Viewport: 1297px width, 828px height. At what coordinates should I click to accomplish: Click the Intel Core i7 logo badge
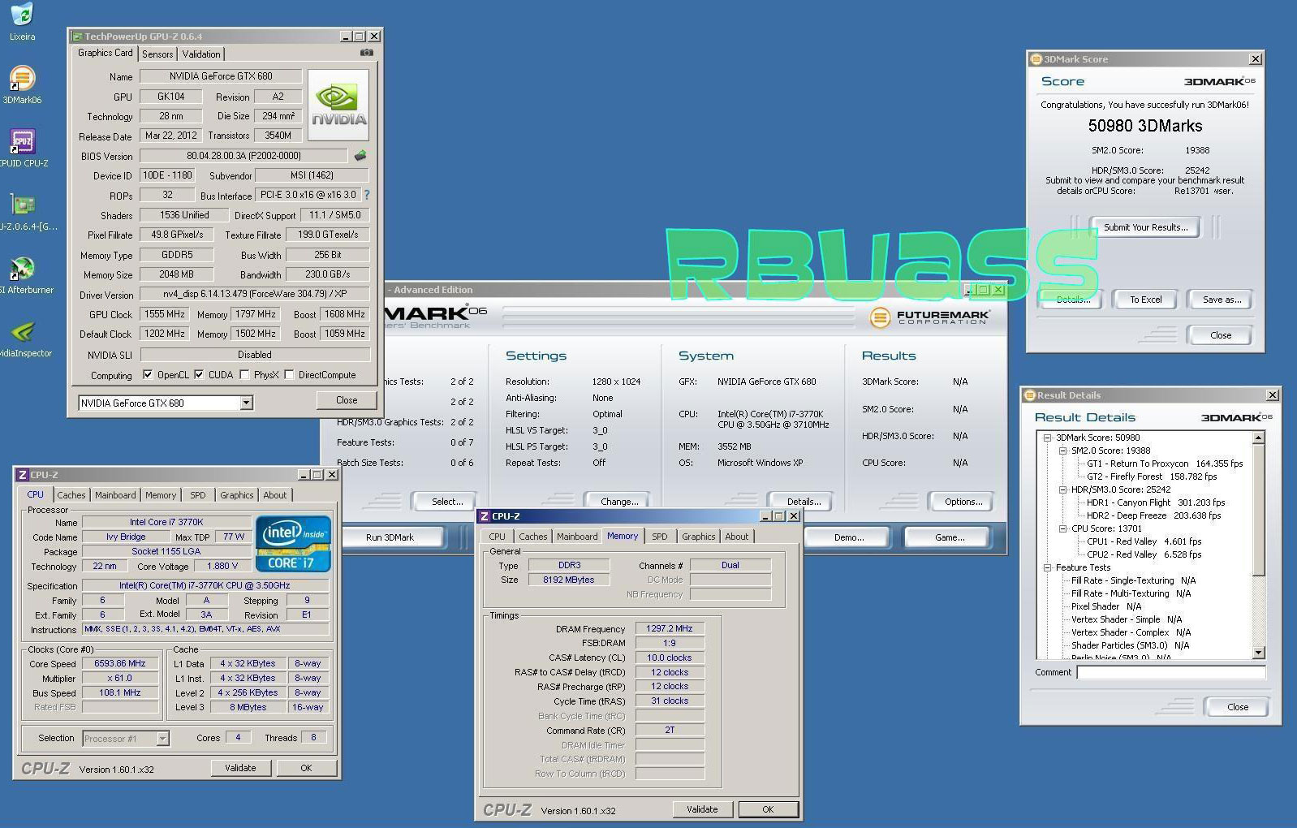[x=293, y=542]
